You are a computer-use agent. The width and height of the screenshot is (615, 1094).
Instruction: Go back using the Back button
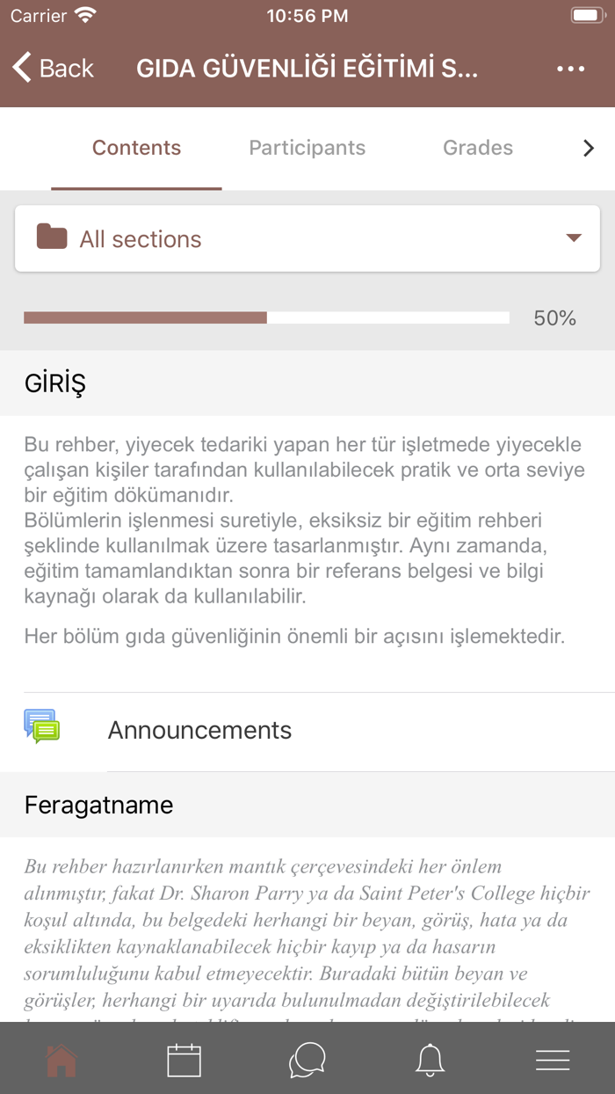click(54, 69)
